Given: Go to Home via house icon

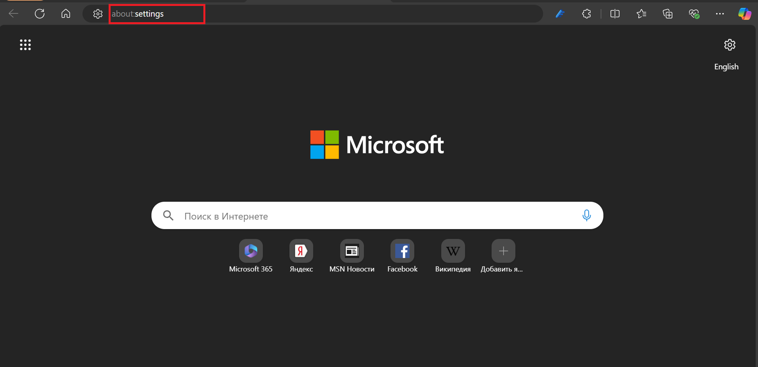Looking at the screenshot, I should click(66, 14).
